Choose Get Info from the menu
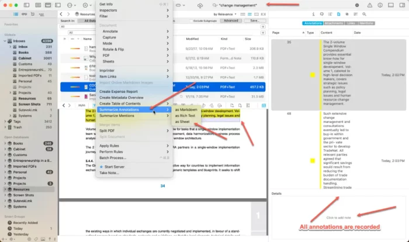409x242 pixels. tap(134, 4)
